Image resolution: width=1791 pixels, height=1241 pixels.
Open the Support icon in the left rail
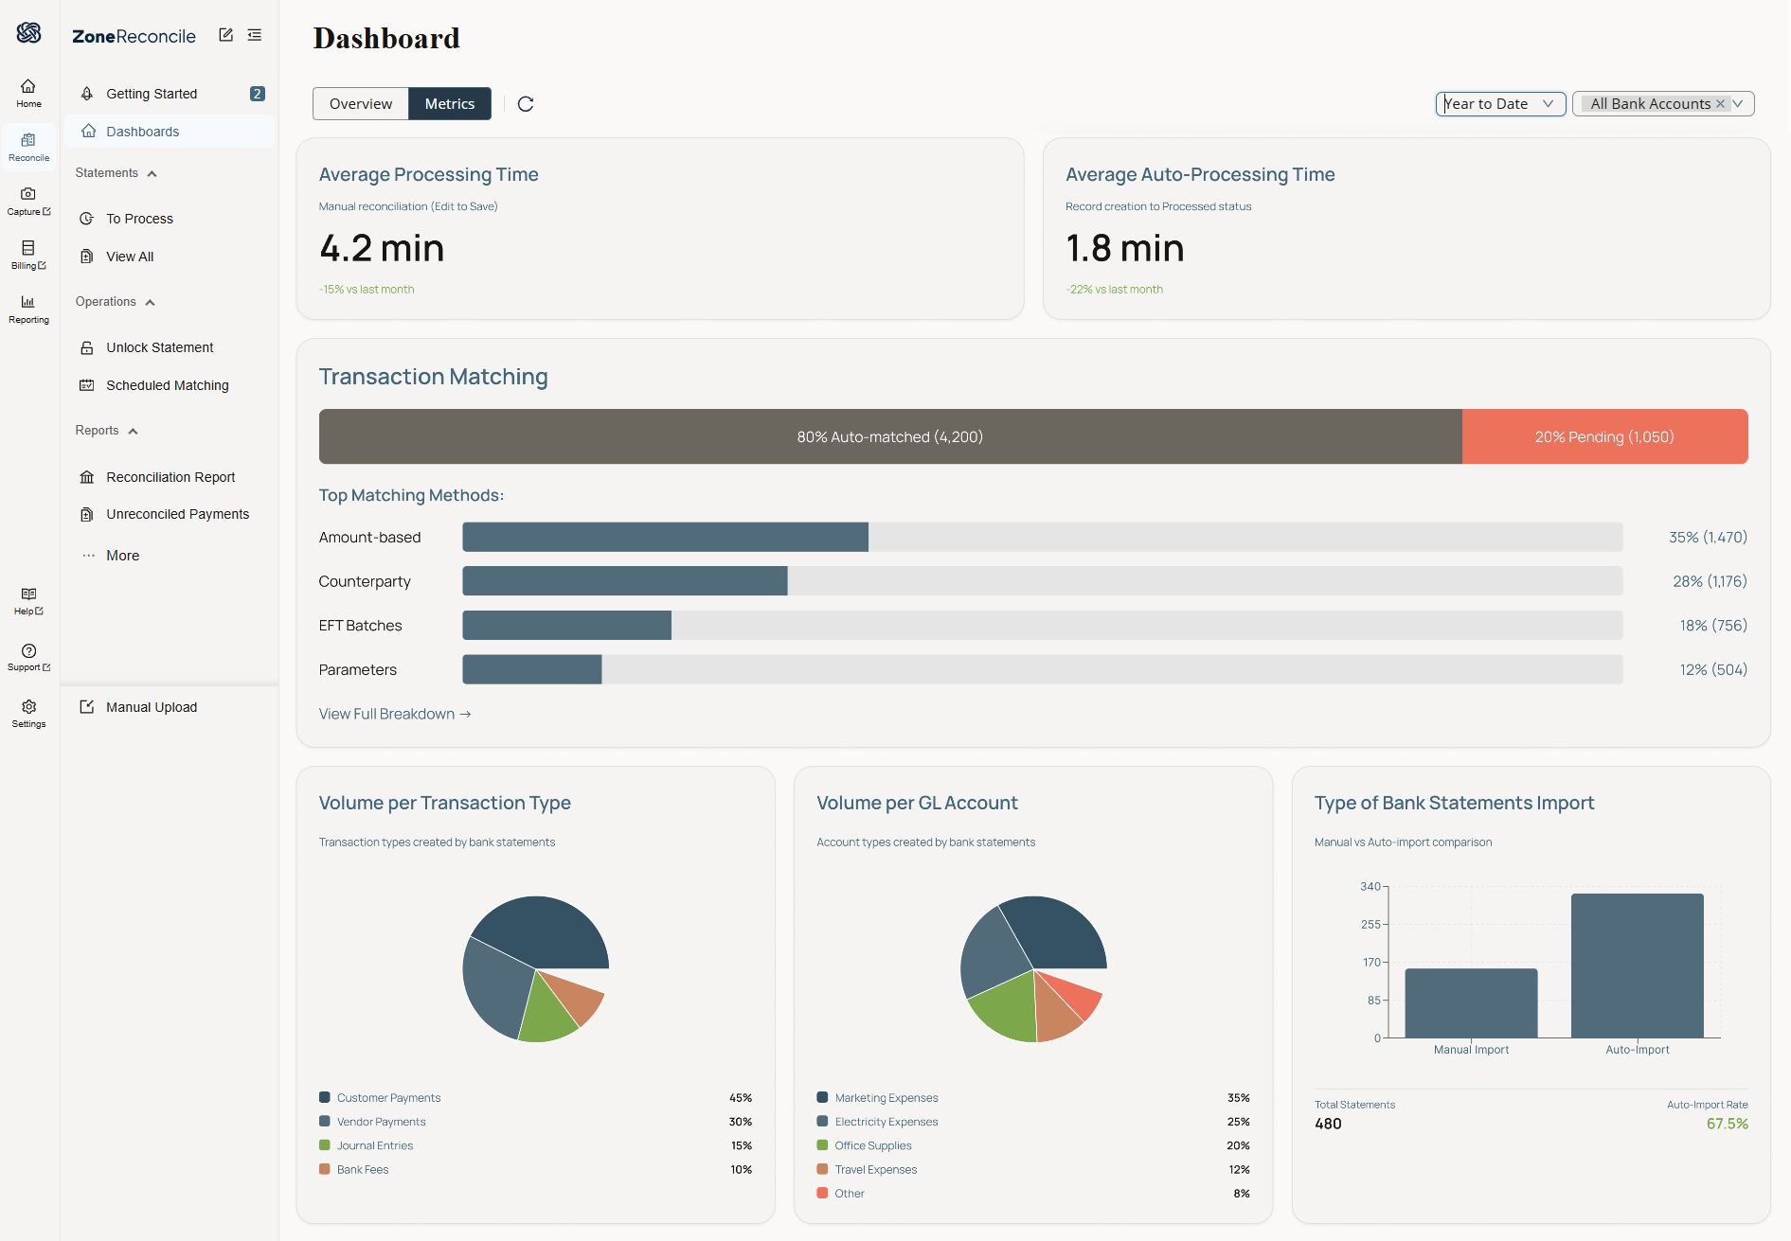point(28,657)
